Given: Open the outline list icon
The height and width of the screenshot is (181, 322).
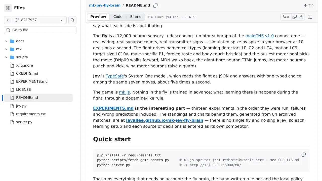Looking at the screenshot, I should [310, 17].
